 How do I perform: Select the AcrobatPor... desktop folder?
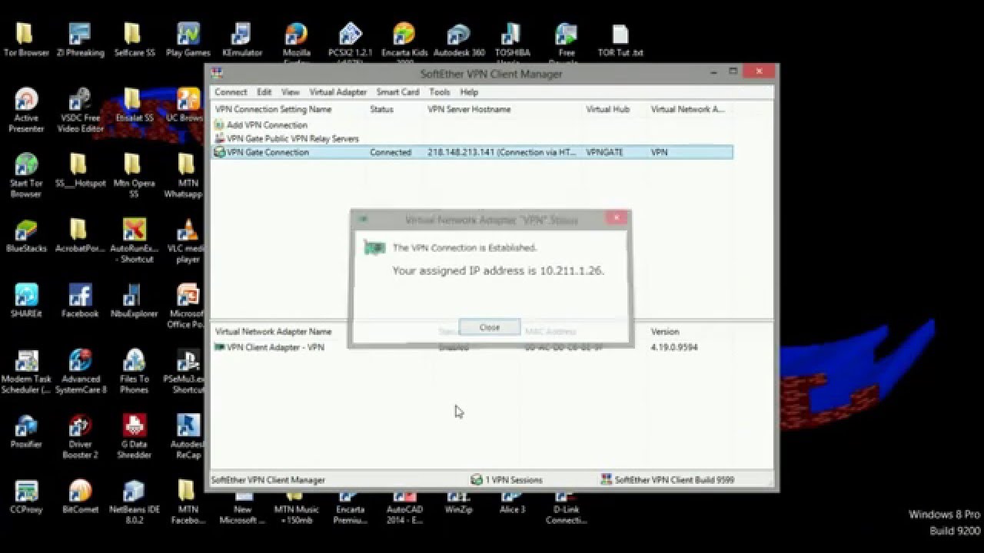pyautogui.click(x=80, y=237)
